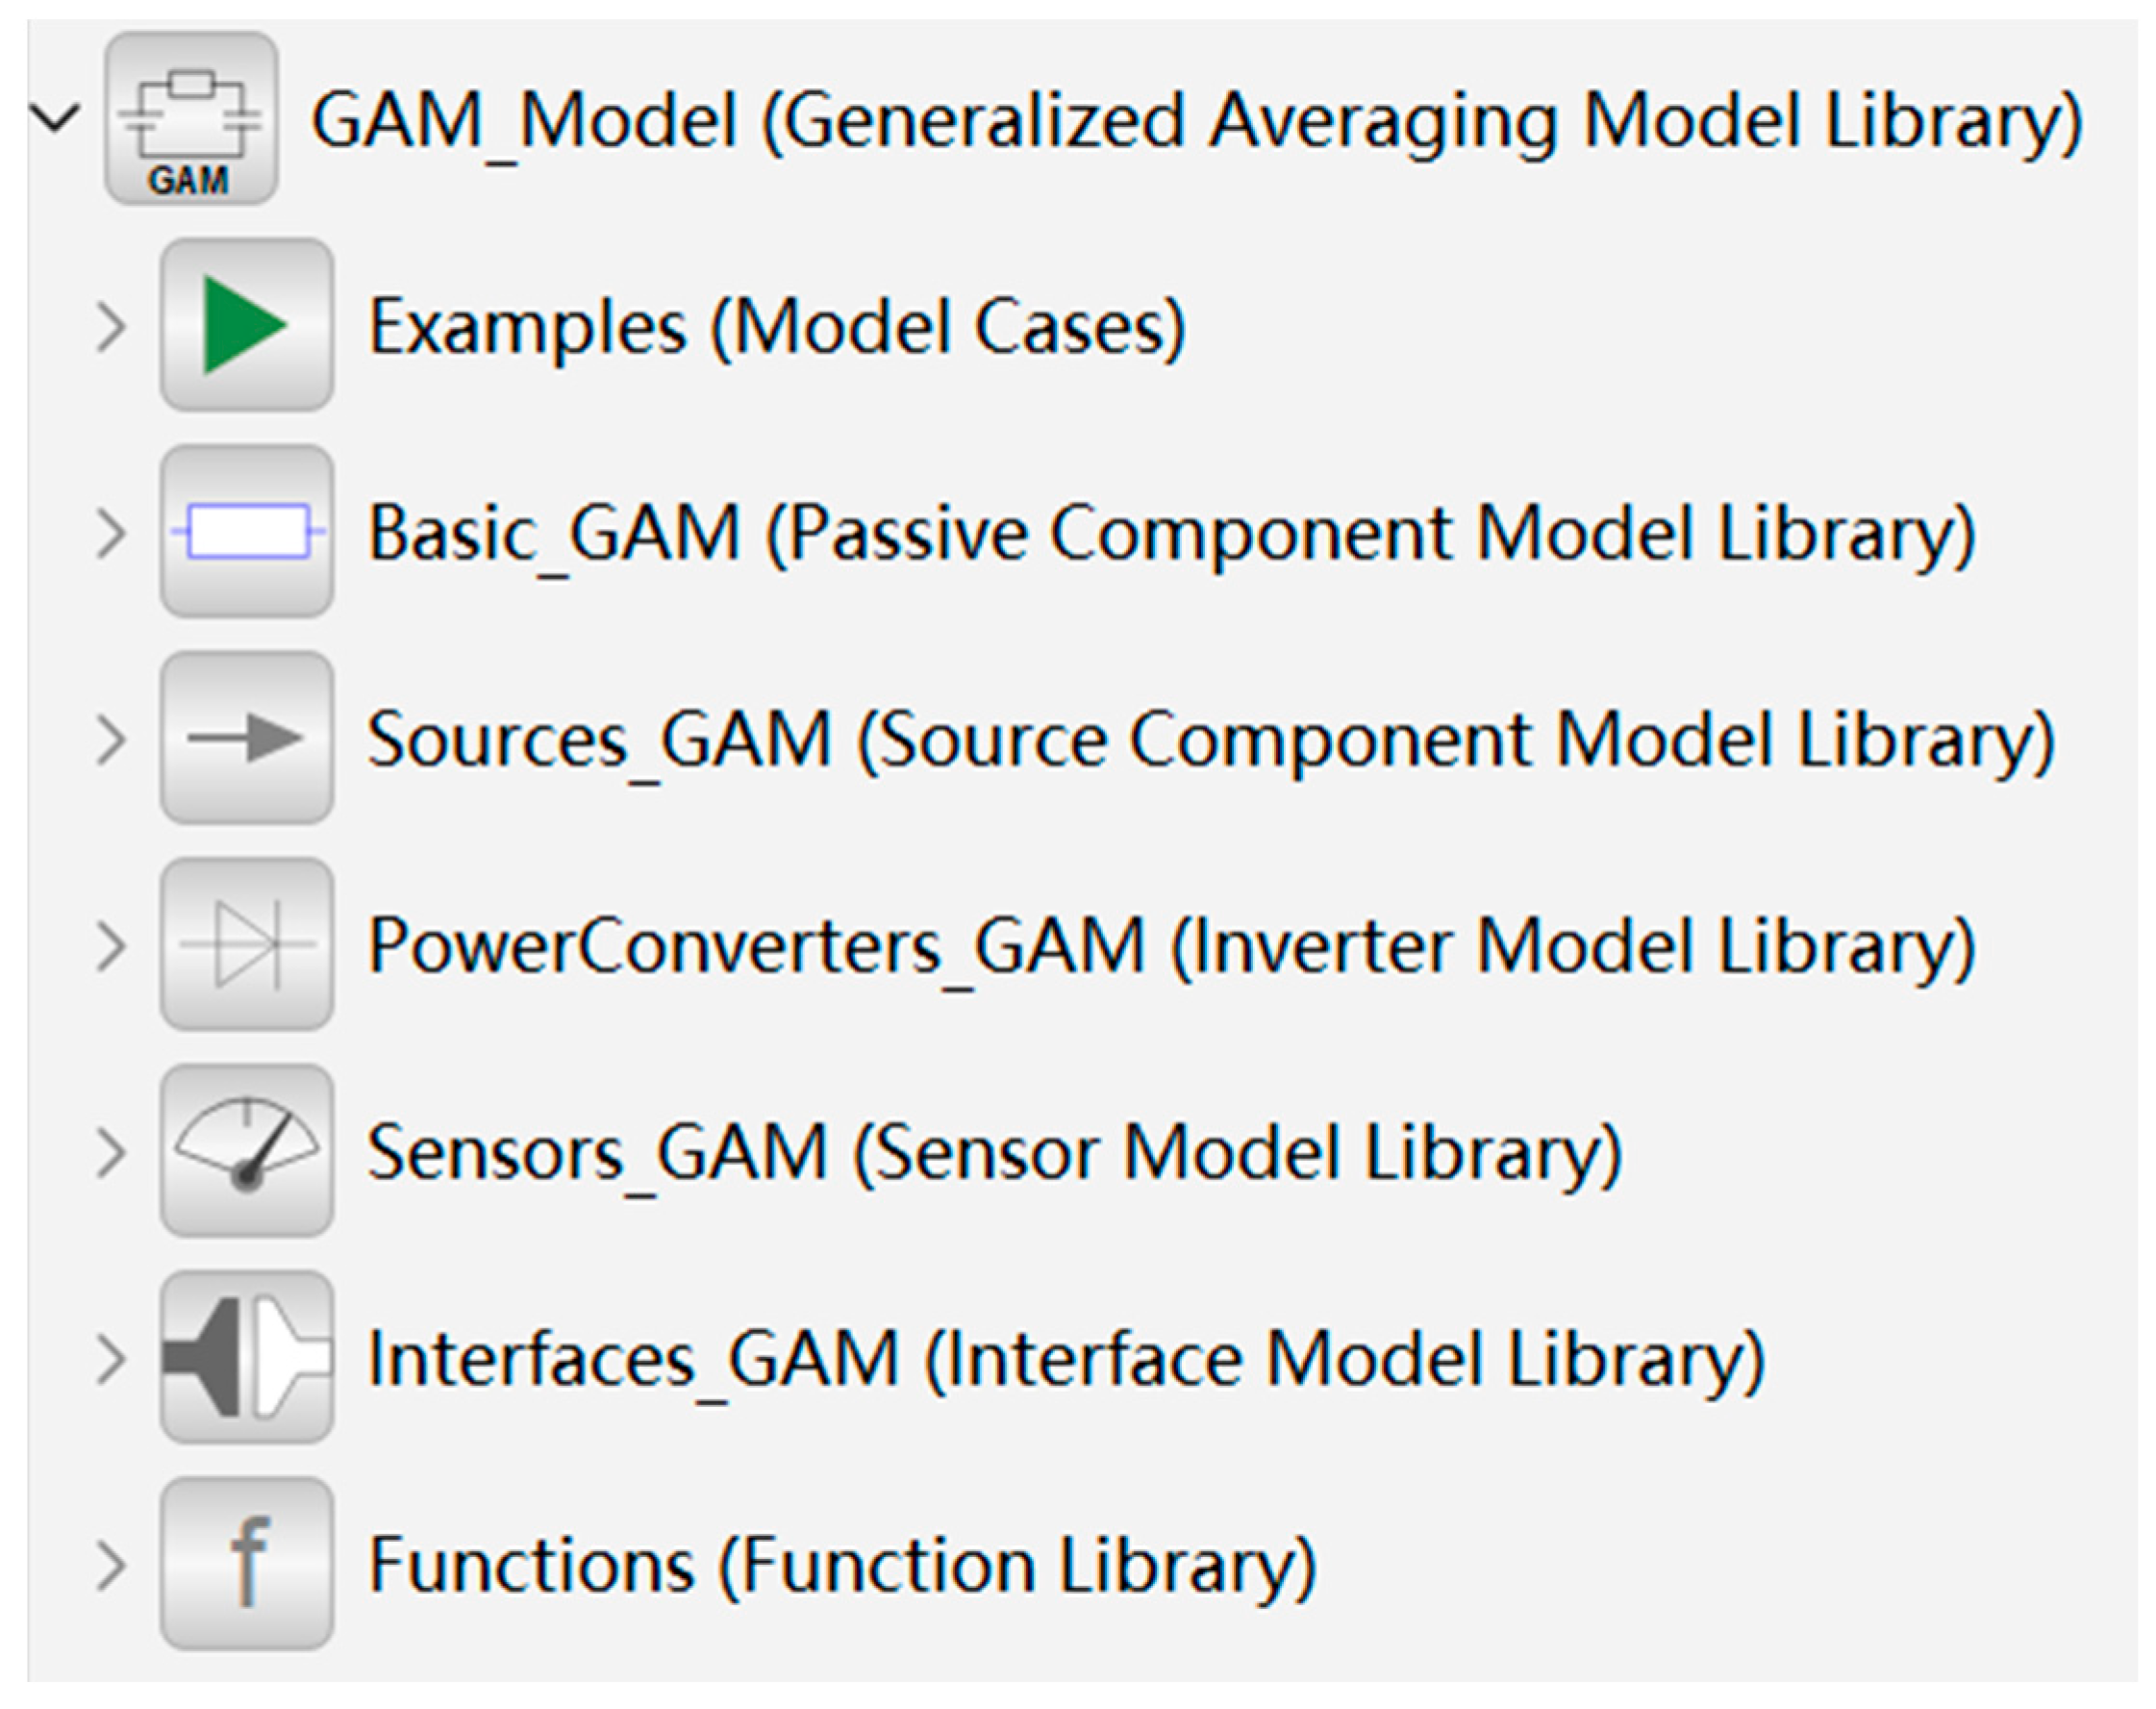2156x1709 pixels.
Task: Select Functions (Function Library) label
Action: click(x=842, y=1566)
